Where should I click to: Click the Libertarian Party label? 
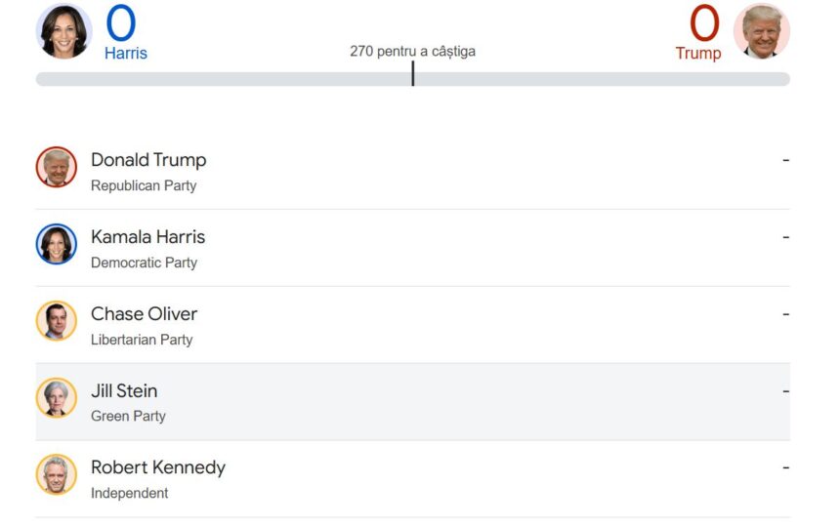(x=142, y=340)
